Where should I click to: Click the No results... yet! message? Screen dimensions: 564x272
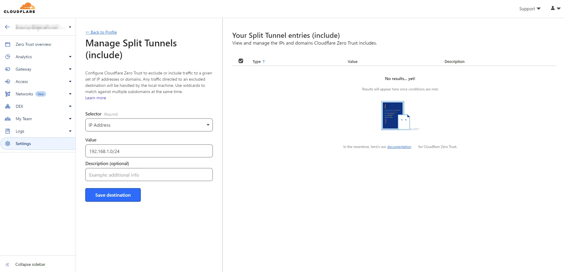click(x=400, y=79)
